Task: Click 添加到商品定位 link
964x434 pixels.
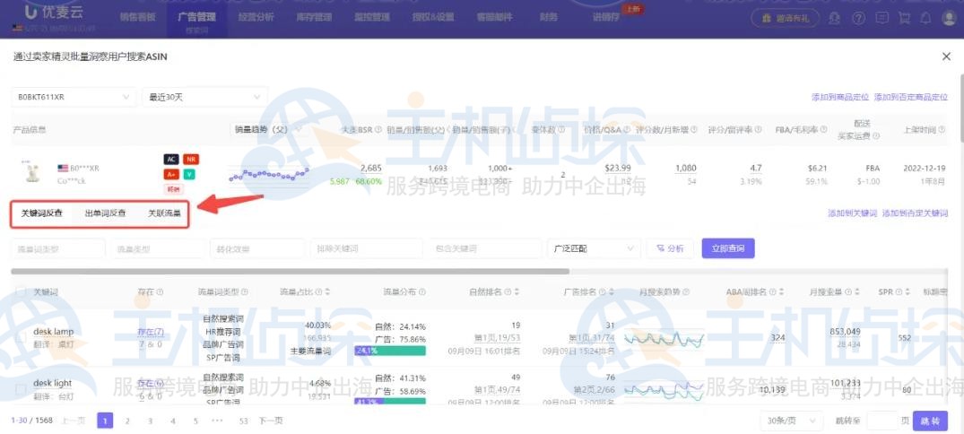Action: click(840, 97)
